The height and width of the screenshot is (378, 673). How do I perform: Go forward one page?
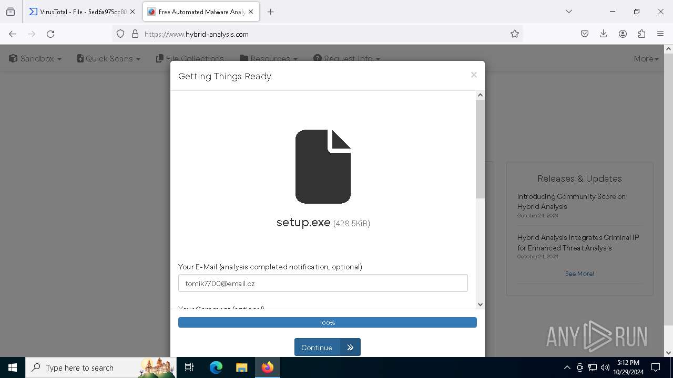tap(32, 34)
